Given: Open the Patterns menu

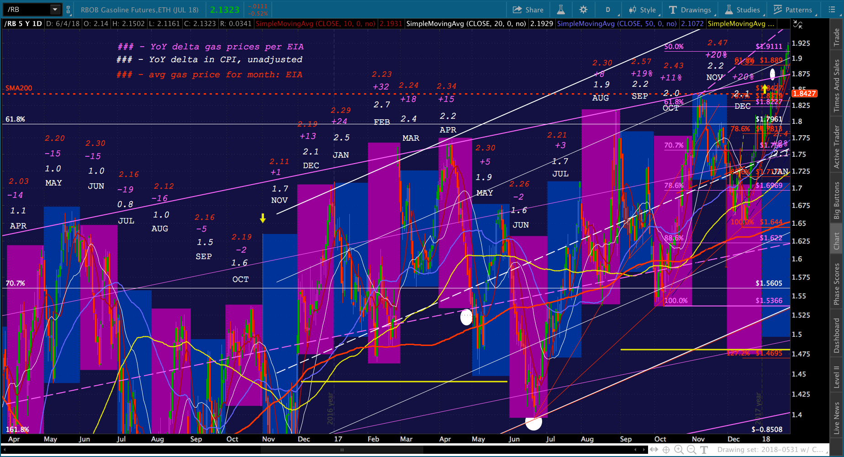Looking at the screenshot, I should (x=793, y=10).
